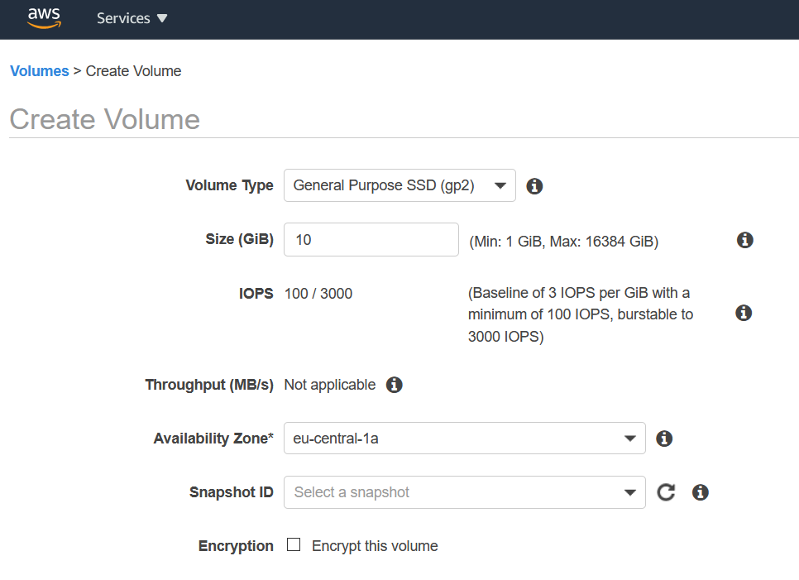
Task: Click the AWS logo
Action: point(44,18)
